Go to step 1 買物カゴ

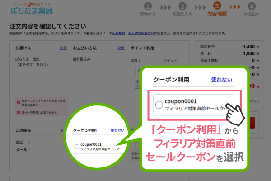point(148,9)
